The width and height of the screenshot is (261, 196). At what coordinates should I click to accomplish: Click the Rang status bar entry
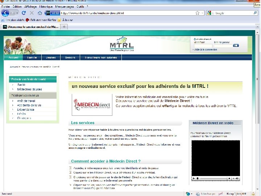pyautogui.click(x=236, y=194)
